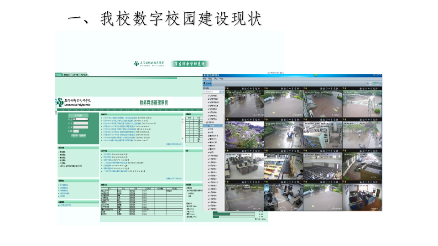Viewport: 438px width, 246px height.
Task: Click the 学生综合管理系统 banner title
Action: tap(190, 64)
